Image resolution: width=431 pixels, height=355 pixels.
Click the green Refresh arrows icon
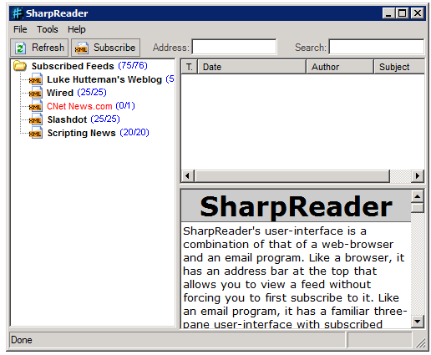(20, 48)
